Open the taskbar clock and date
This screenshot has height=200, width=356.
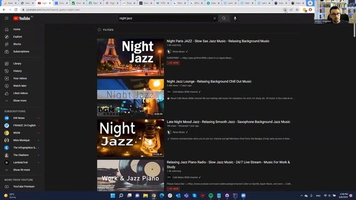point(343,196)
